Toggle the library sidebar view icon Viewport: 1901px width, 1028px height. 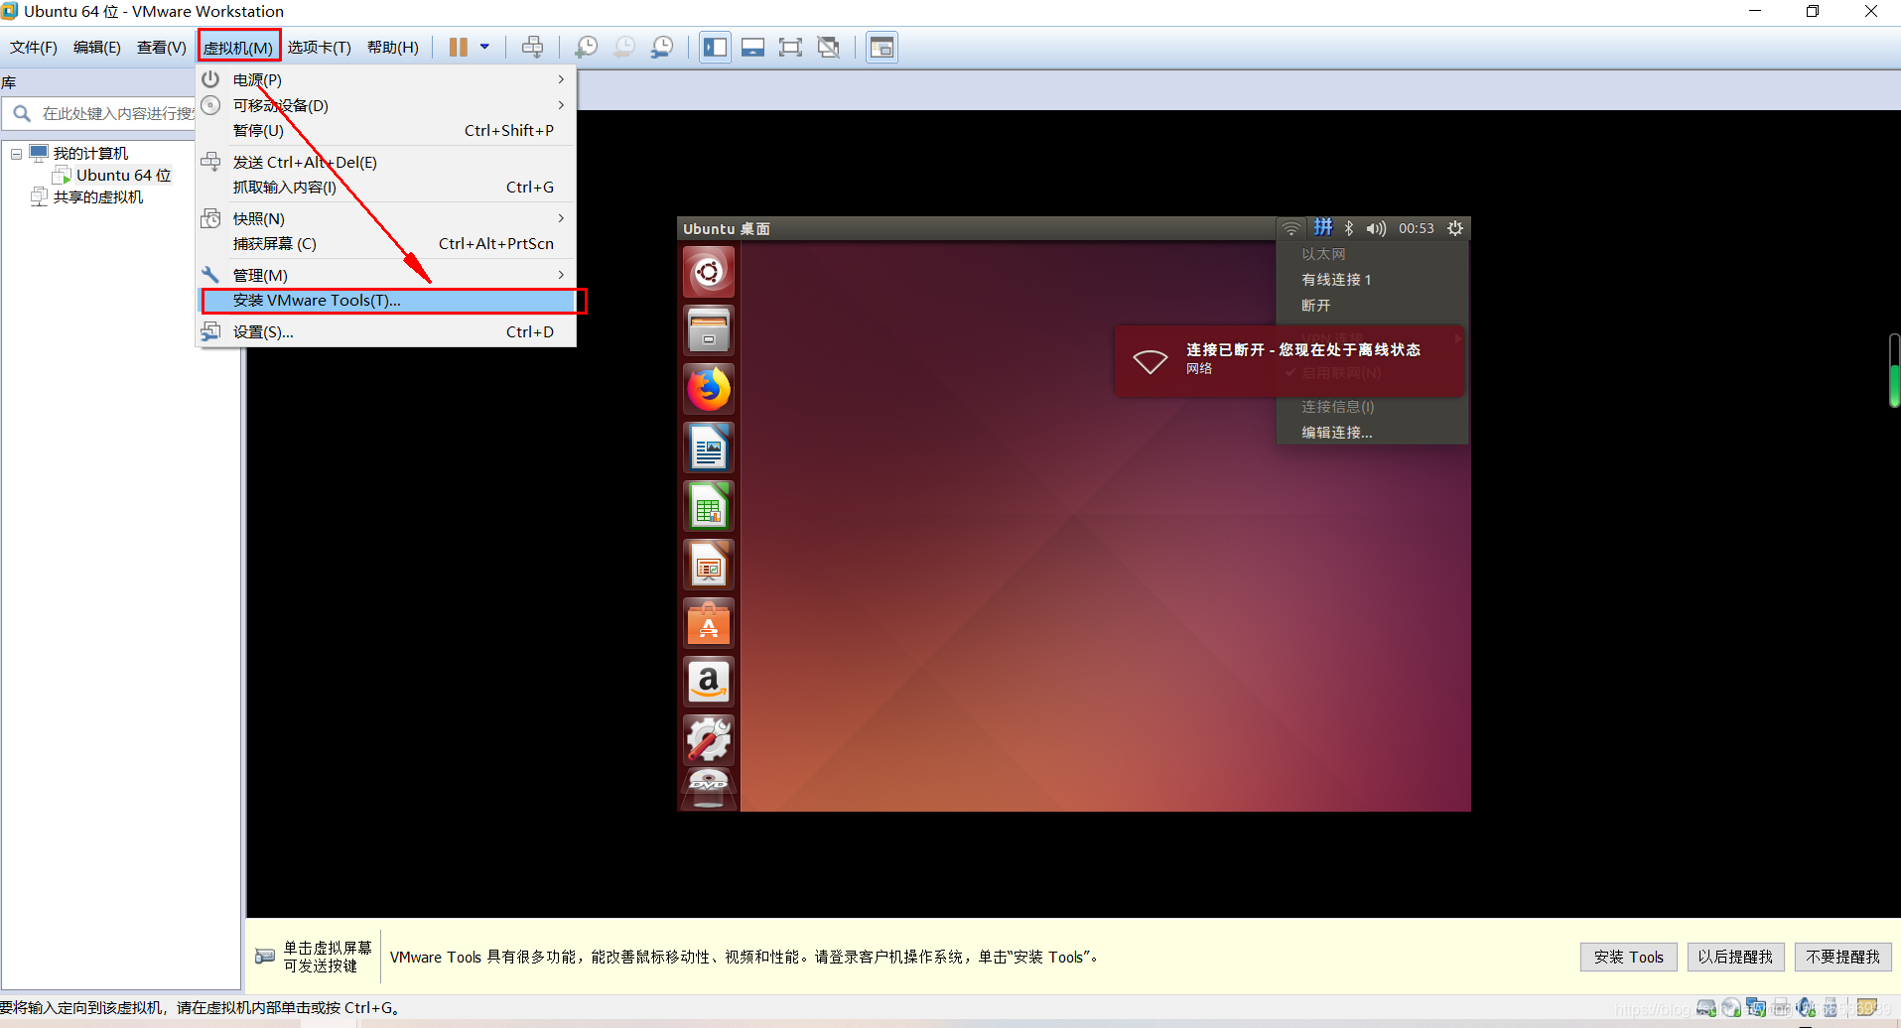pos(715,47)
